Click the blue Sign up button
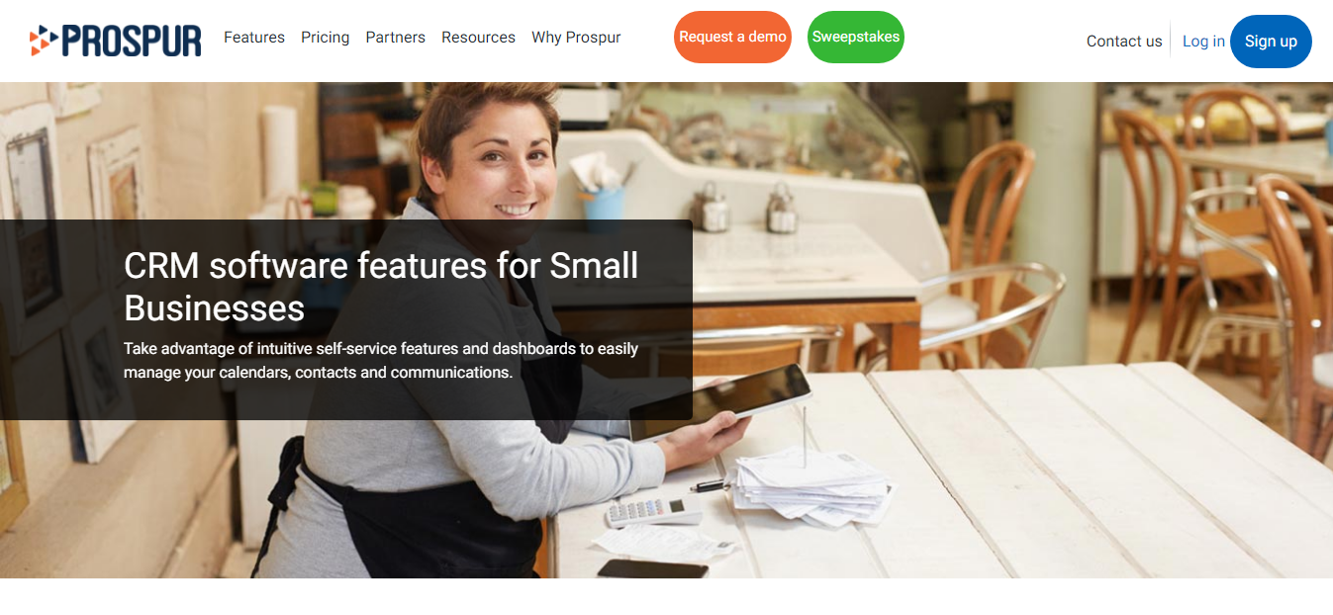Viewport: 1333px width, 615px height. (x=1271, y=42)
